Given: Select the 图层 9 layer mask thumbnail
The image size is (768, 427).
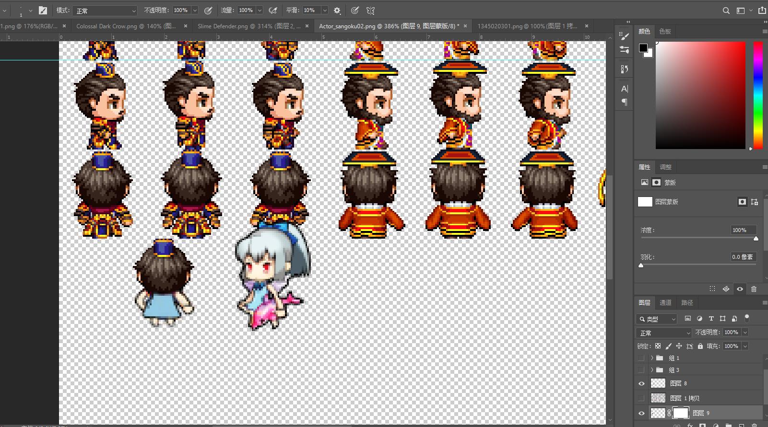Looking at the screenshot, I should coord(680,413).
